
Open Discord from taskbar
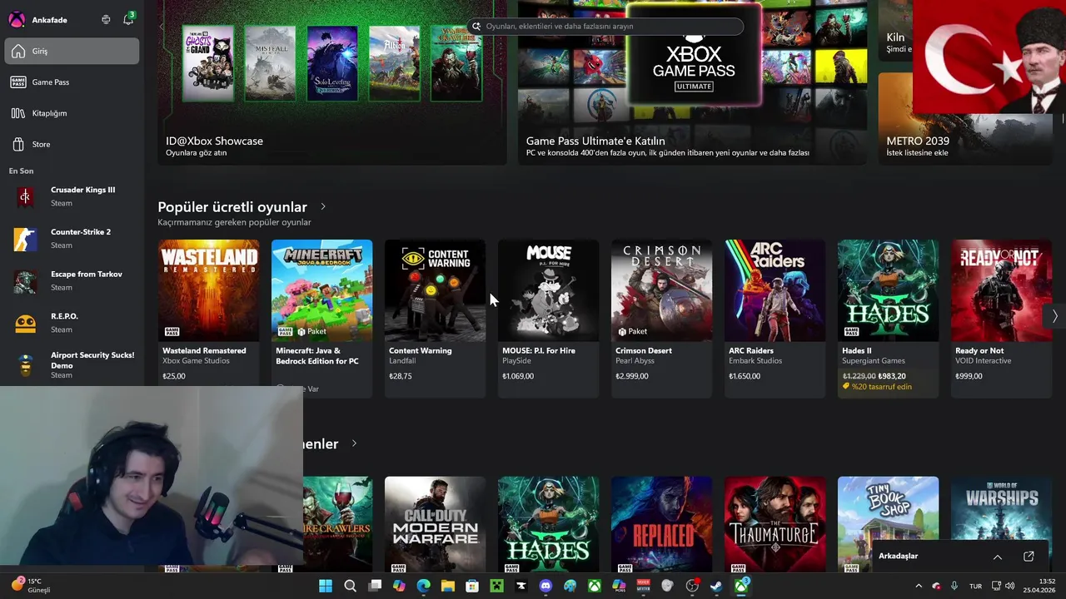coord(545,586)
